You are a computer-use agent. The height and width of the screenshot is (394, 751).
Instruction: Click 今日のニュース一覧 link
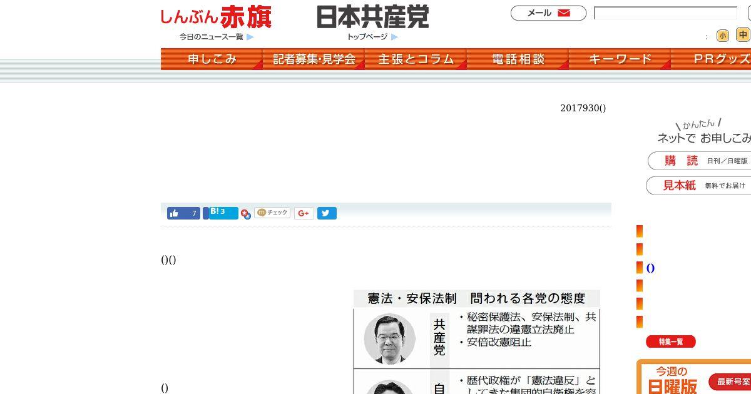217,37
